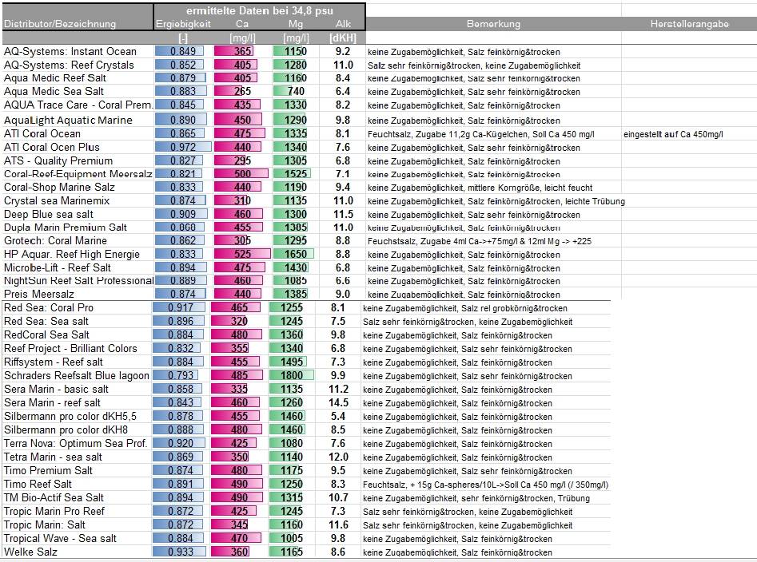757x562 pixels.
Task: Click the Distributor/Bezeichnung column header
Action: click(60, 24)
